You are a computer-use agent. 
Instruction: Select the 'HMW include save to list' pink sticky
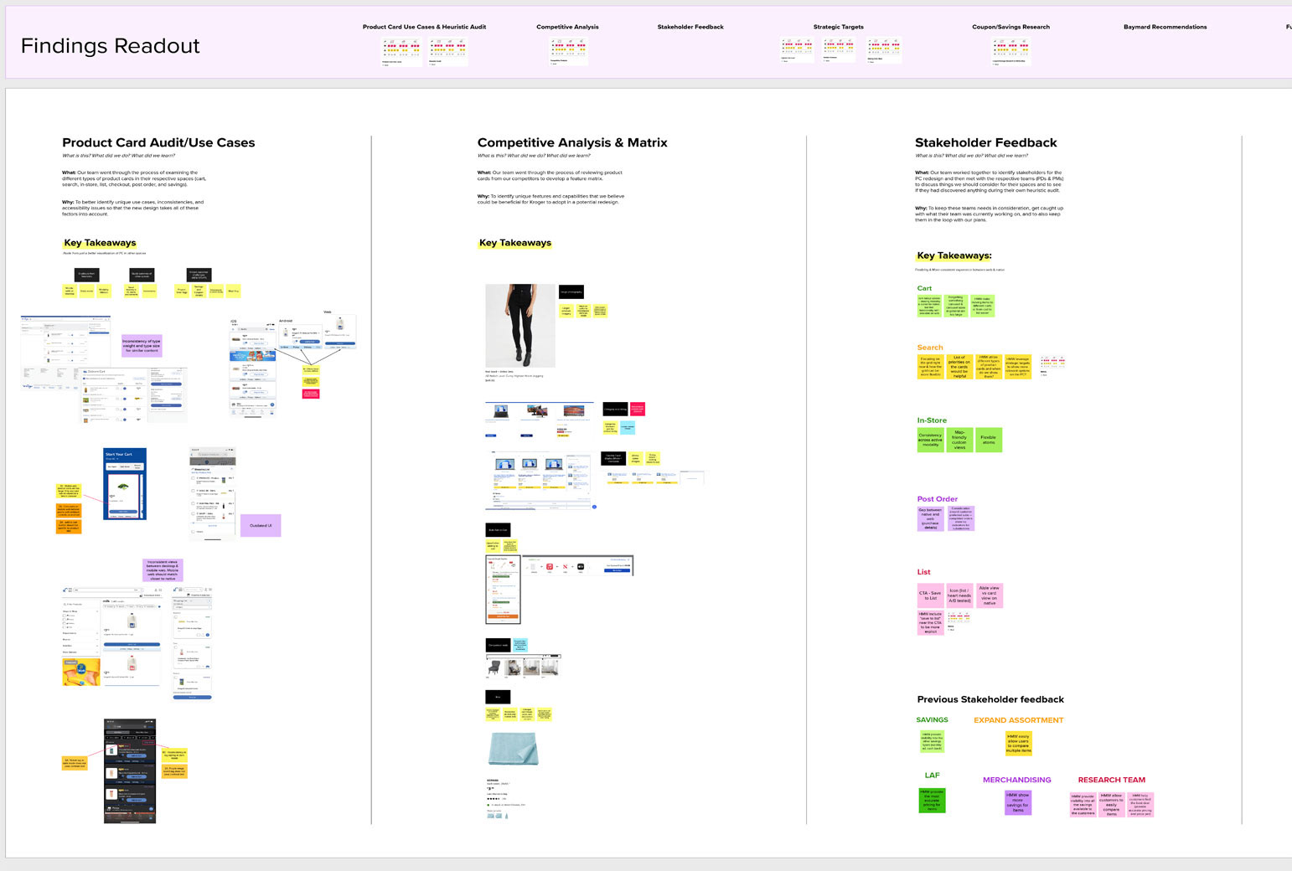click(930, 623)
